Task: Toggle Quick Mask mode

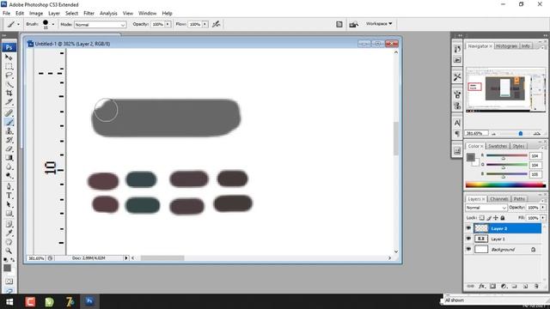Action: [9, 282]
